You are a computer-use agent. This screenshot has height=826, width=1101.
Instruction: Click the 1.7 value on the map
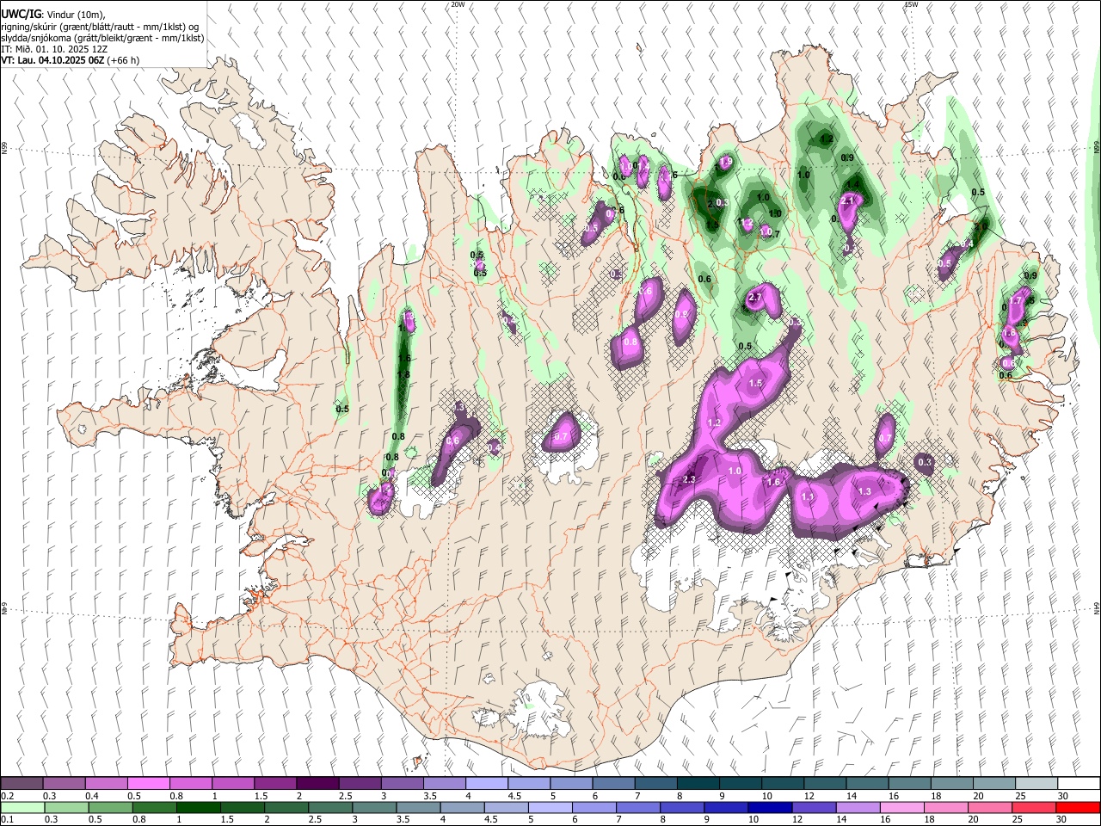pos(1016,301)
